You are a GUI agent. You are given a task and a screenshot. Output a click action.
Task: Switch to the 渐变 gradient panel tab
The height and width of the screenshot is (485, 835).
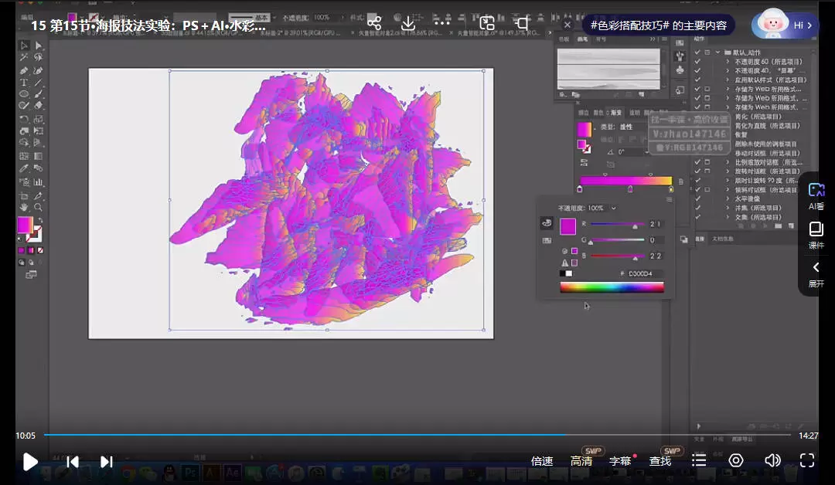point(615,113)
